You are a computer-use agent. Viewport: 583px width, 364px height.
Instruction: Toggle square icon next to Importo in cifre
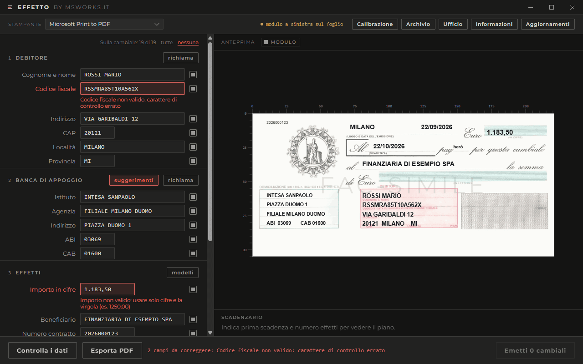click(x=193, y=289)
